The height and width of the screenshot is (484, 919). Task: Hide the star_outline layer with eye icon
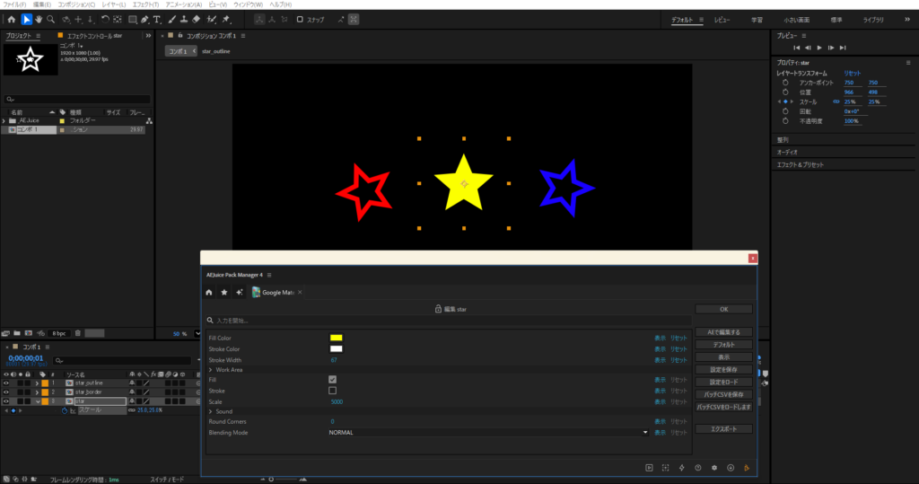click(6, 383)
